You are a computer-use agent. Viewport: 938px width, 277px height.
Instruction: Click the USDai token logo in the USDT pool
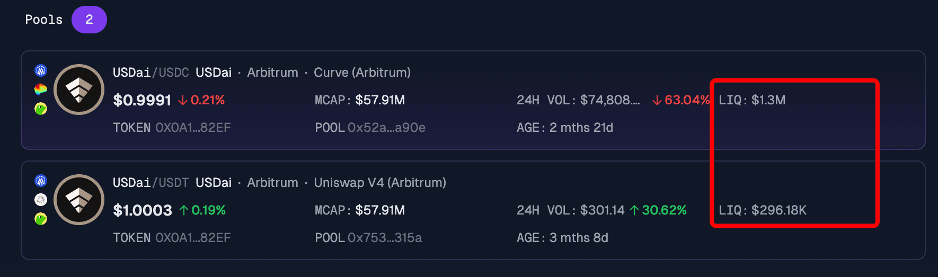(x=79, y=200)
